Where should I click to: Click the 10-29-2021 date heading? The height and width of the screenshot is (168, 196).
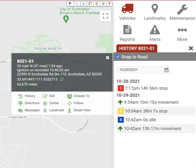(x=128, y=95)
